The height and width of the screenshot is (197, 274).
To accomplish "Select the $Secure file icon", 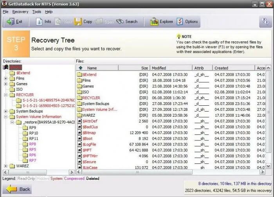I will point(79,162).
